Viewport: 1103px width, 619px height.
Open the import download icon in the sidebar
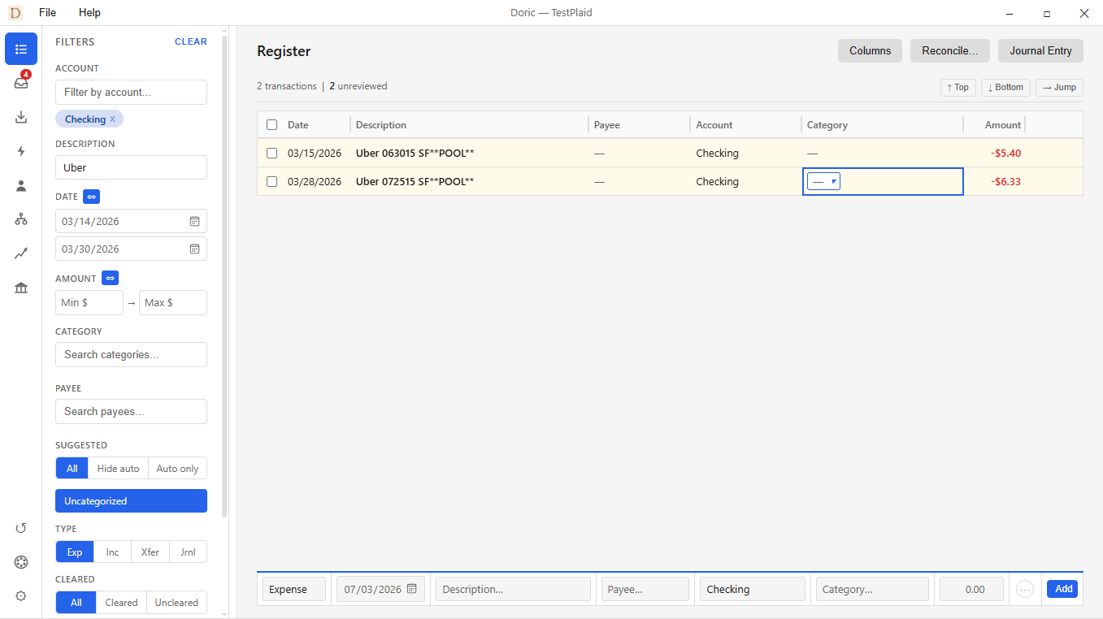[x=21, y=117]
